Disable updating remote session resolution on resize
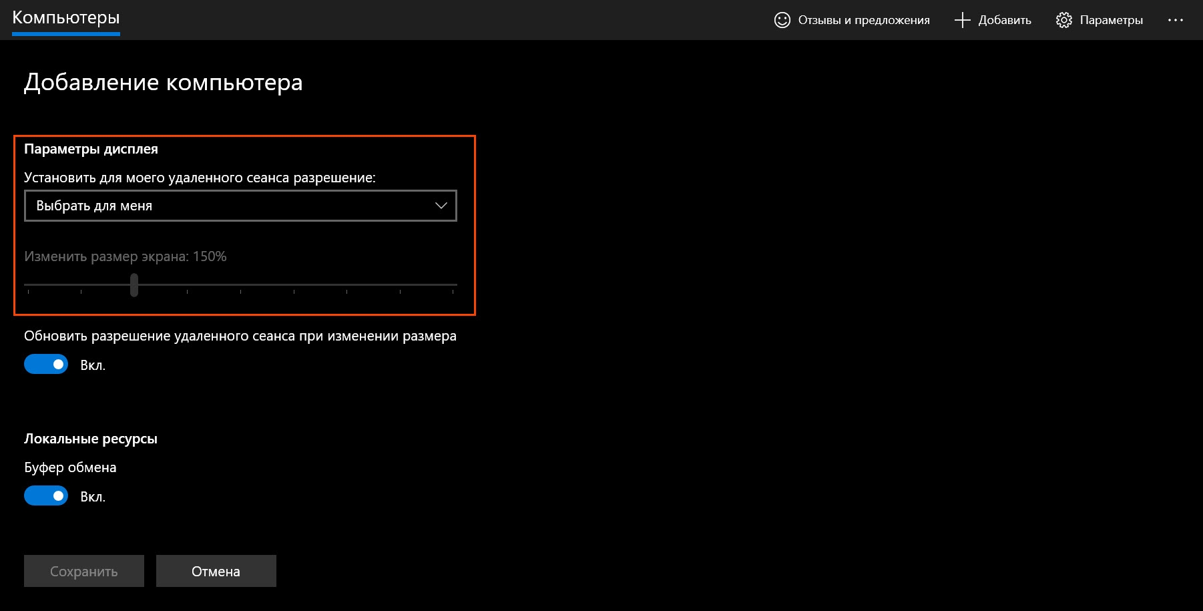 (x=46, y=364)
